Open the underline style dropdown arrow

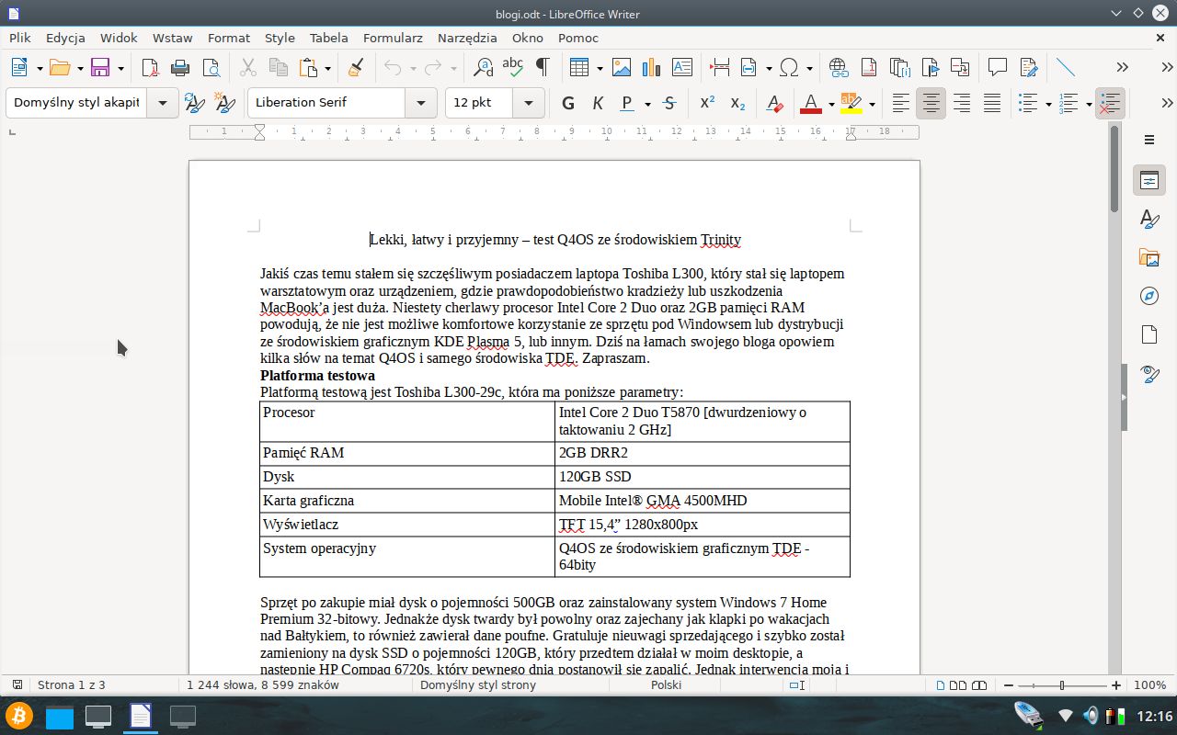tap(647, 103)
